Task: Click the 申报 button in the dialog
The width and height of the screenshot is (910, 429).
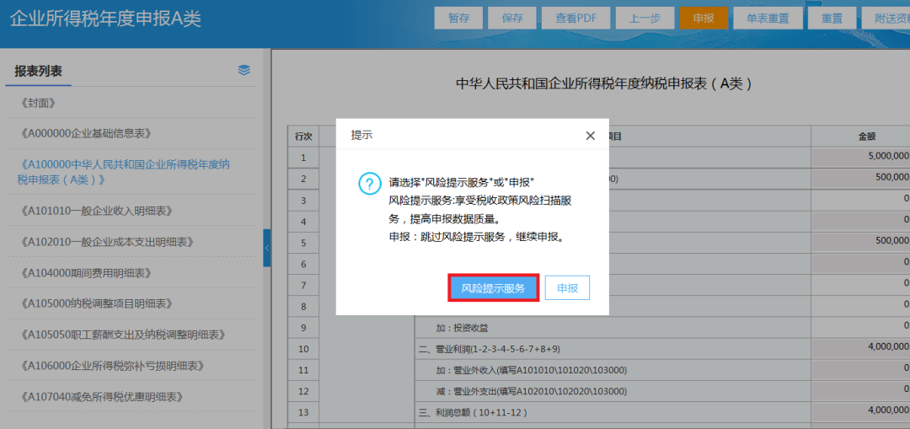Action: (567, 288)
